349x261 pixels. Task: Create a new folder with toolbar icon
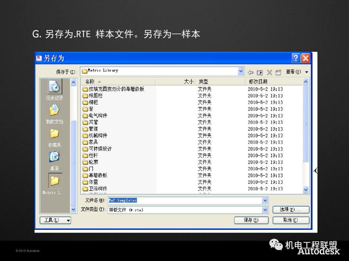(279, 72)
